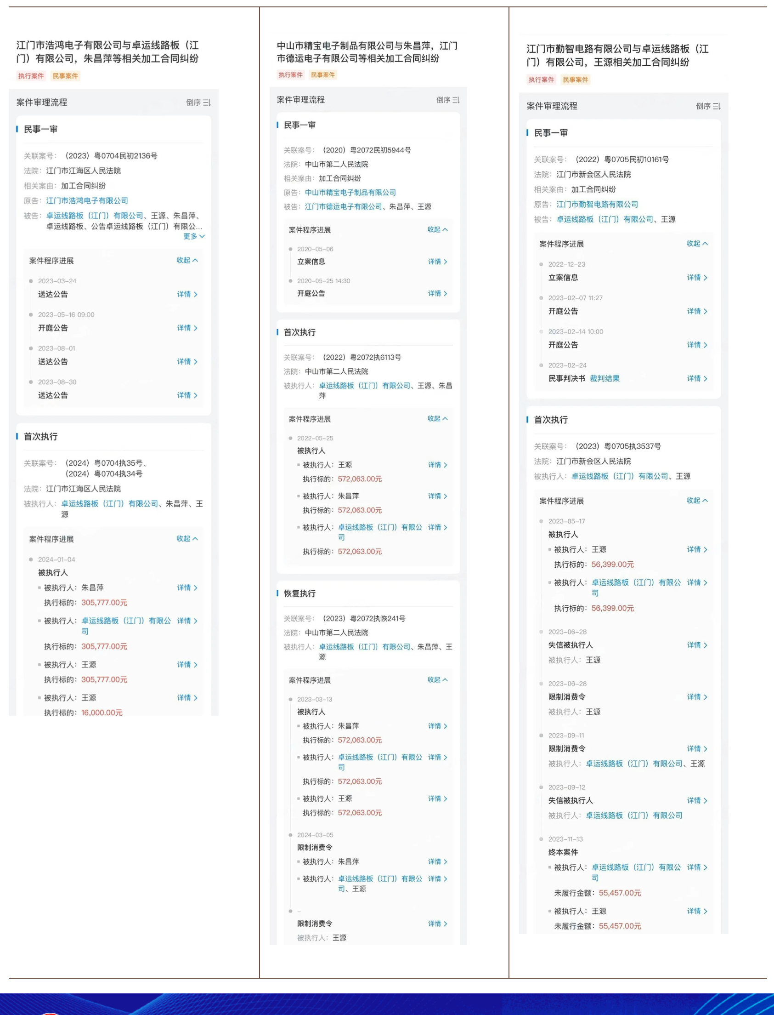This screenshot has width=774, height=1015.
Task: Select case number (2022)粤2072执6113号
Action: [x=362, y=357]
